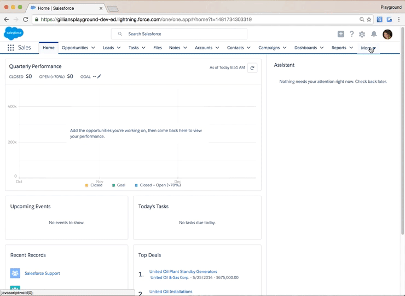Viewport: 405px width, 296px height.
Task: Reload the browser page
Action: point(25,19)
